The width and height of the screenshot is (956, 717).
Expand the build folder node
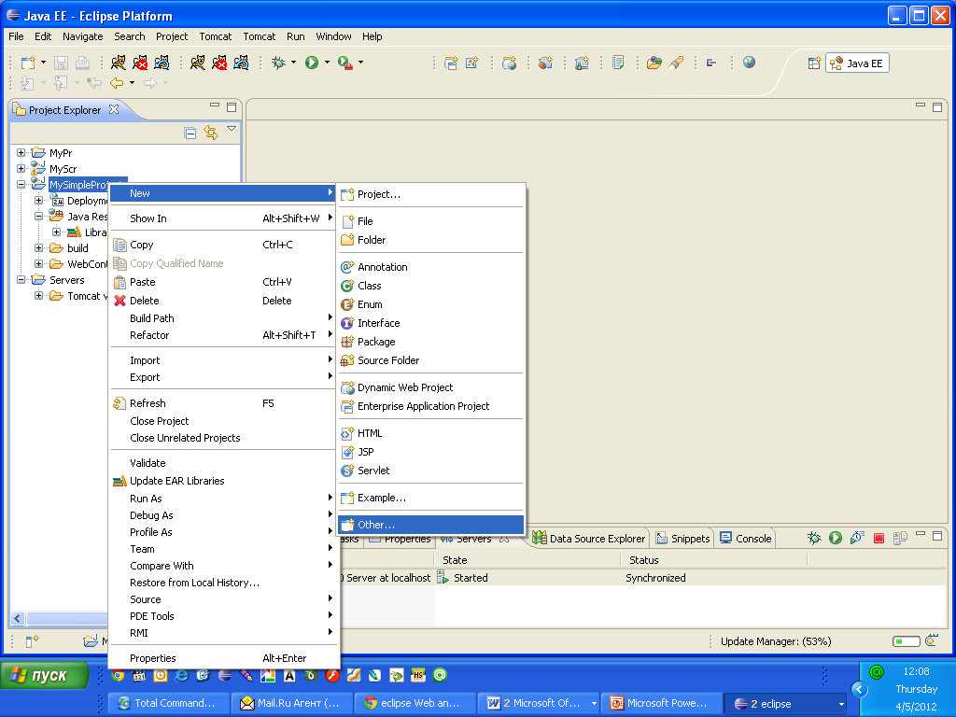38,247
